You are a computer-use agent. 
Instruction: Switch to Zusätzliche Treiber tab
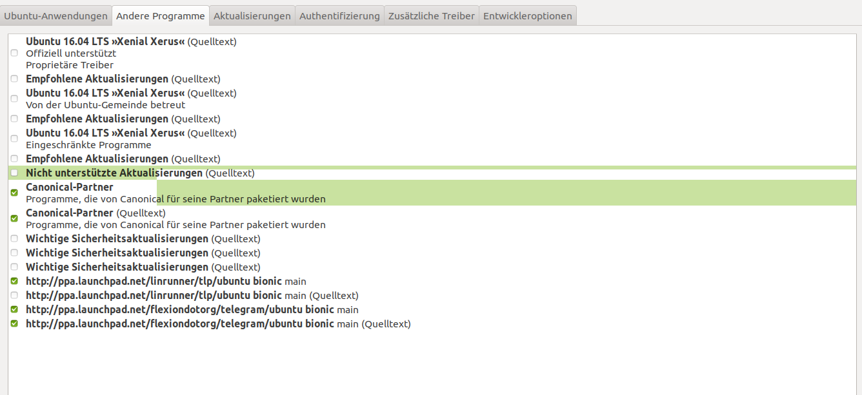point(432,15)
